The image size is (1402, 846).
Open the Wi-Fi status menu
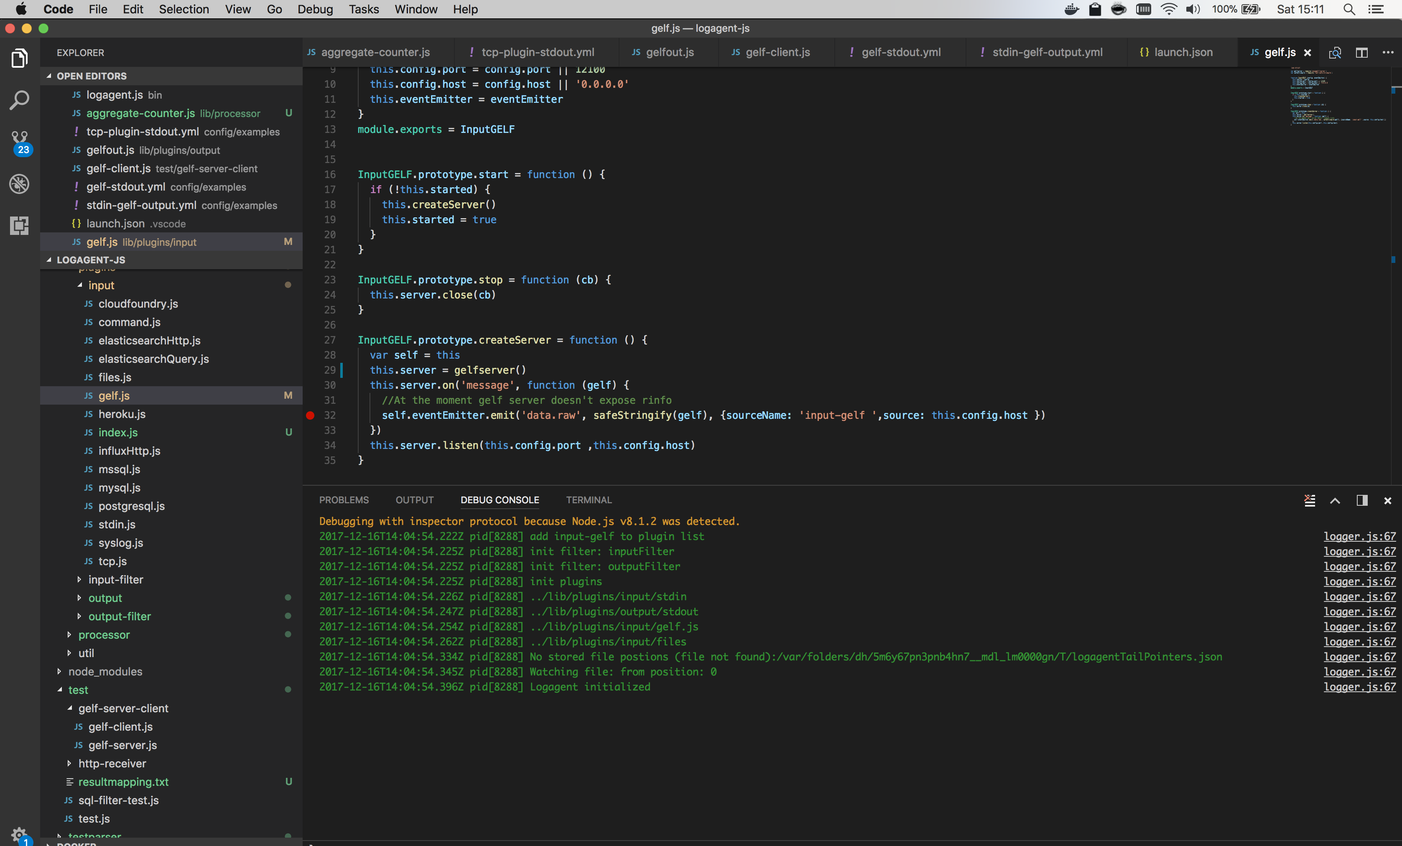[x=1168, y=9]
